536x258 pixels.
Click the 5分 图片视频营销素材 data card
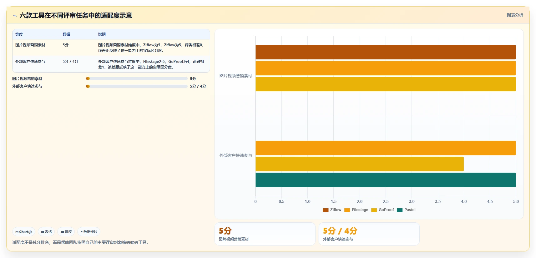(x=265, y=234)
